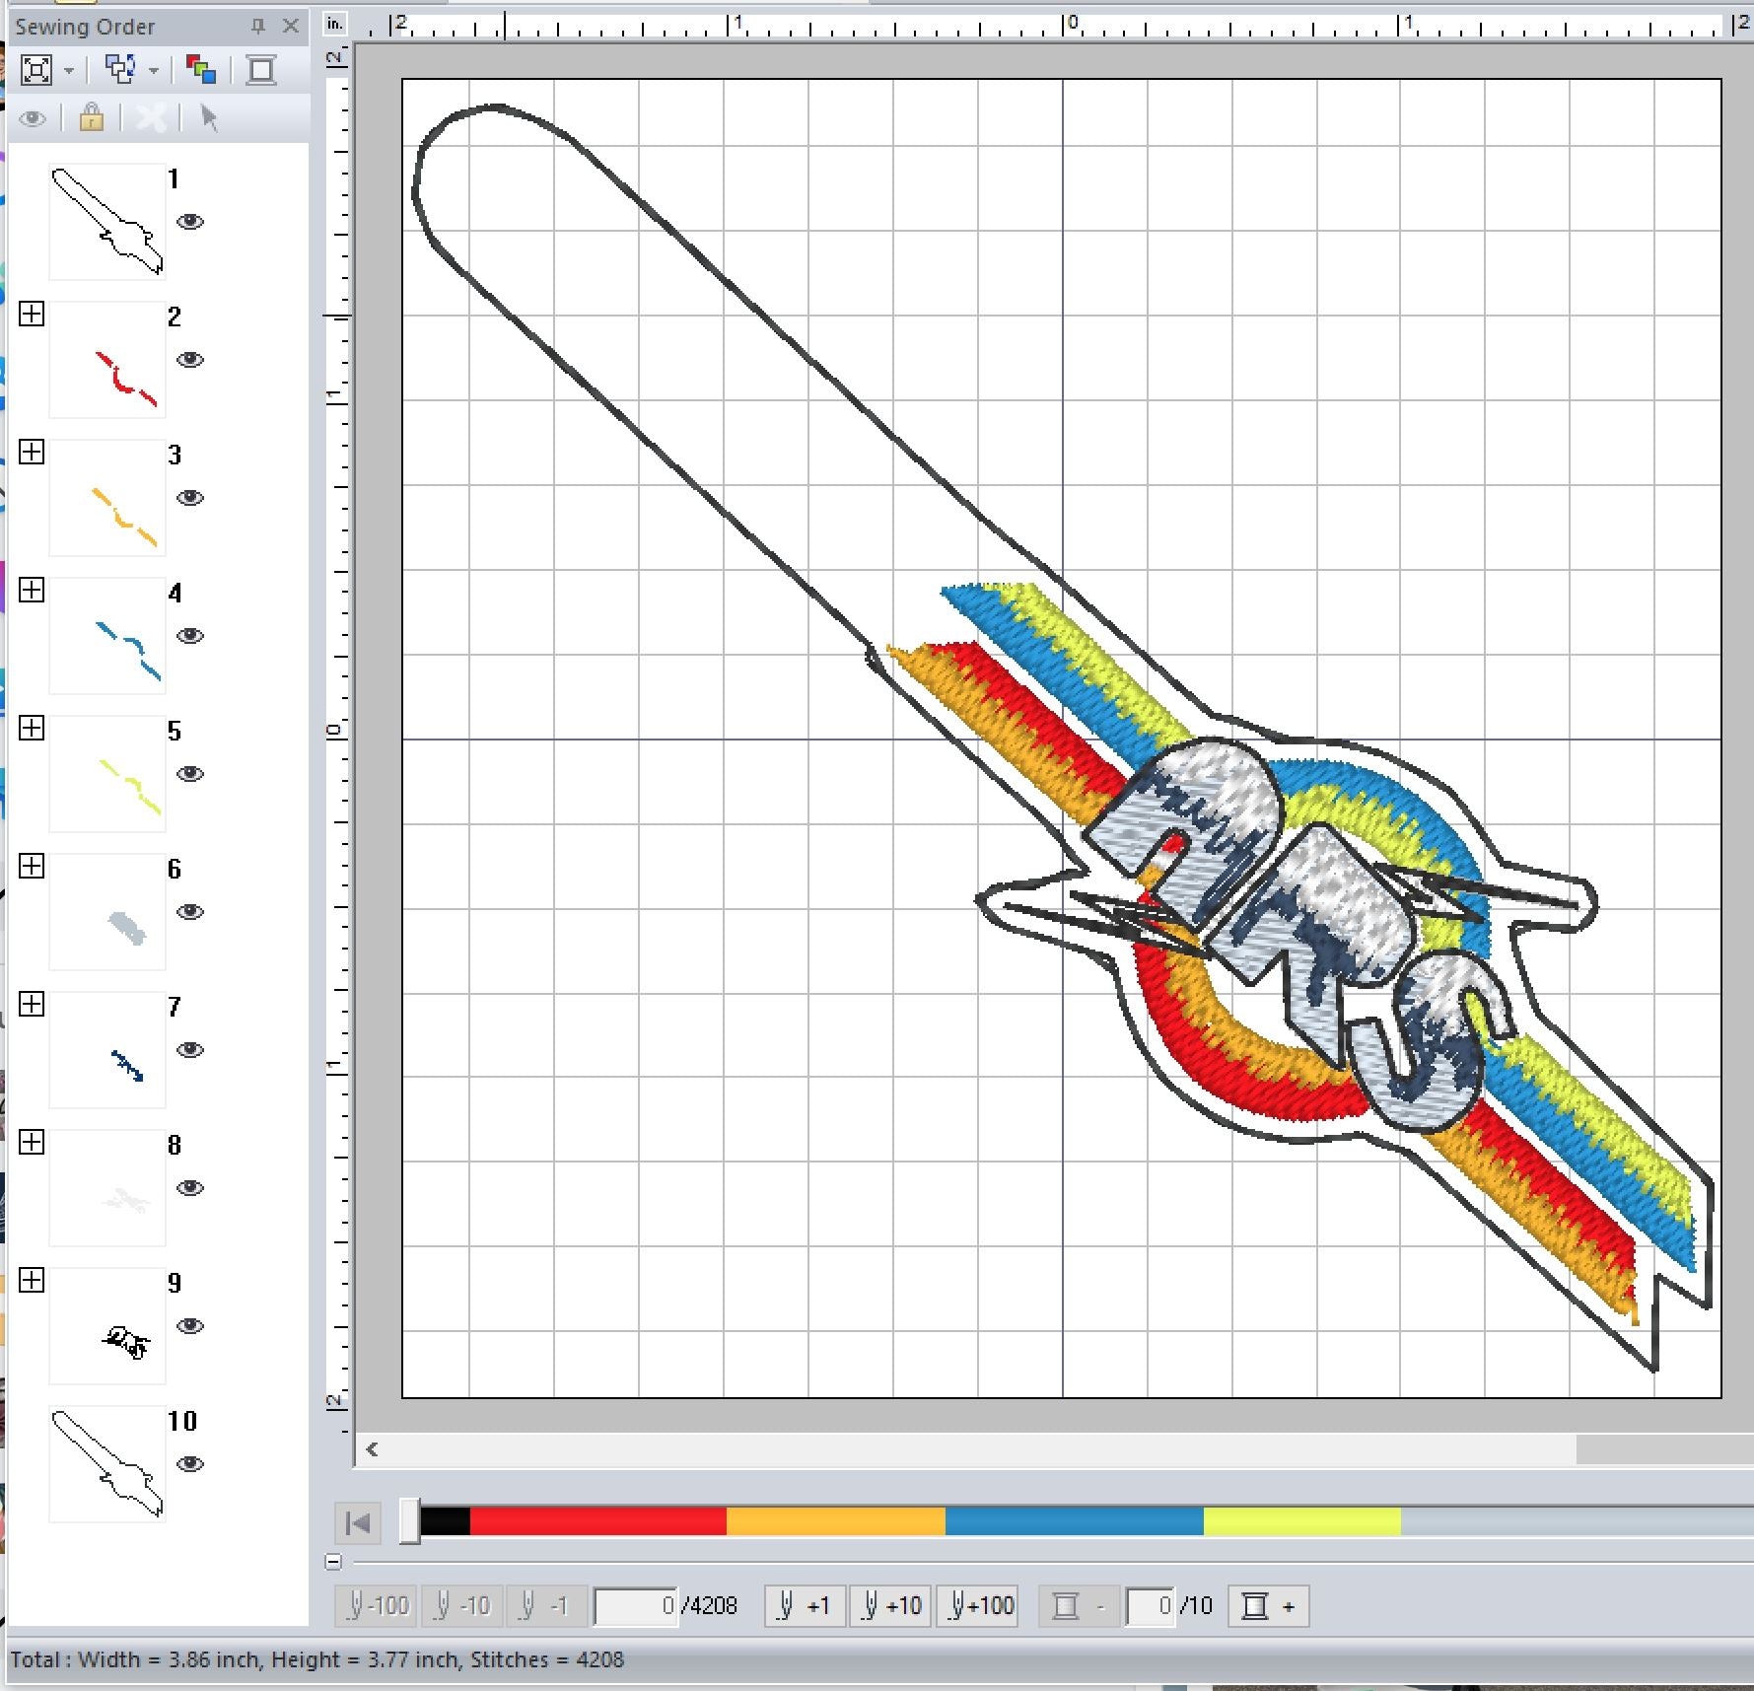Hide sewing order item 5 (yellow)

click(x=190, y=774)
